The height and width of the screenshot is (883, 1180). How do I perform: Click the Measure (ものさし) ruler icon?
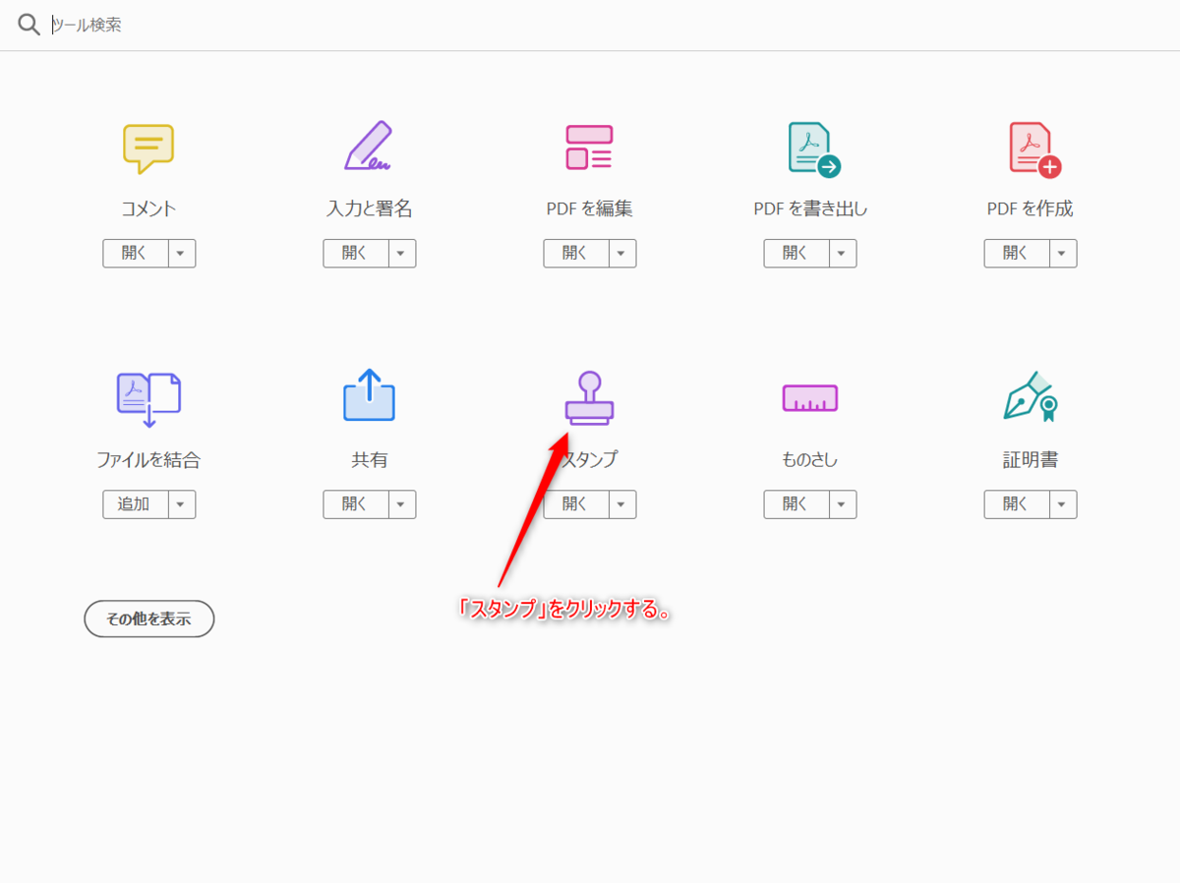click(810, 397)
